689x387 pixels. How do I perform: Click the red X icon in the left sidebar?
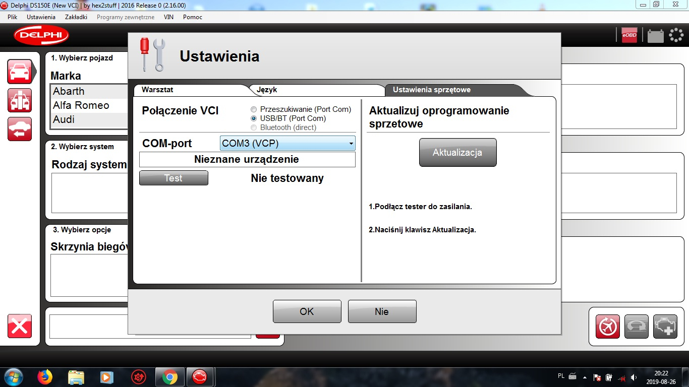coord(20,326)
